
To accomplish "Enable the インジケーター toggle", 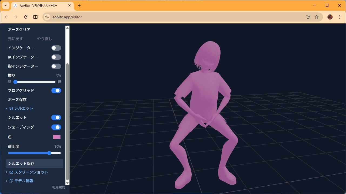I will coord(56,48).
